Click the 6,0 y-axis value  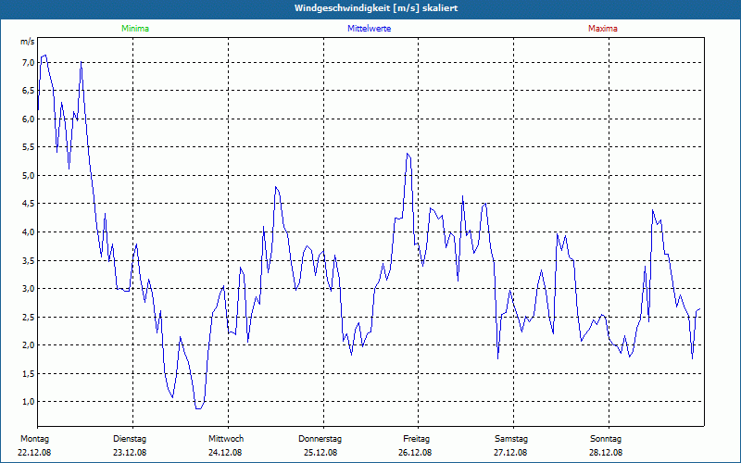coord(29,119)
